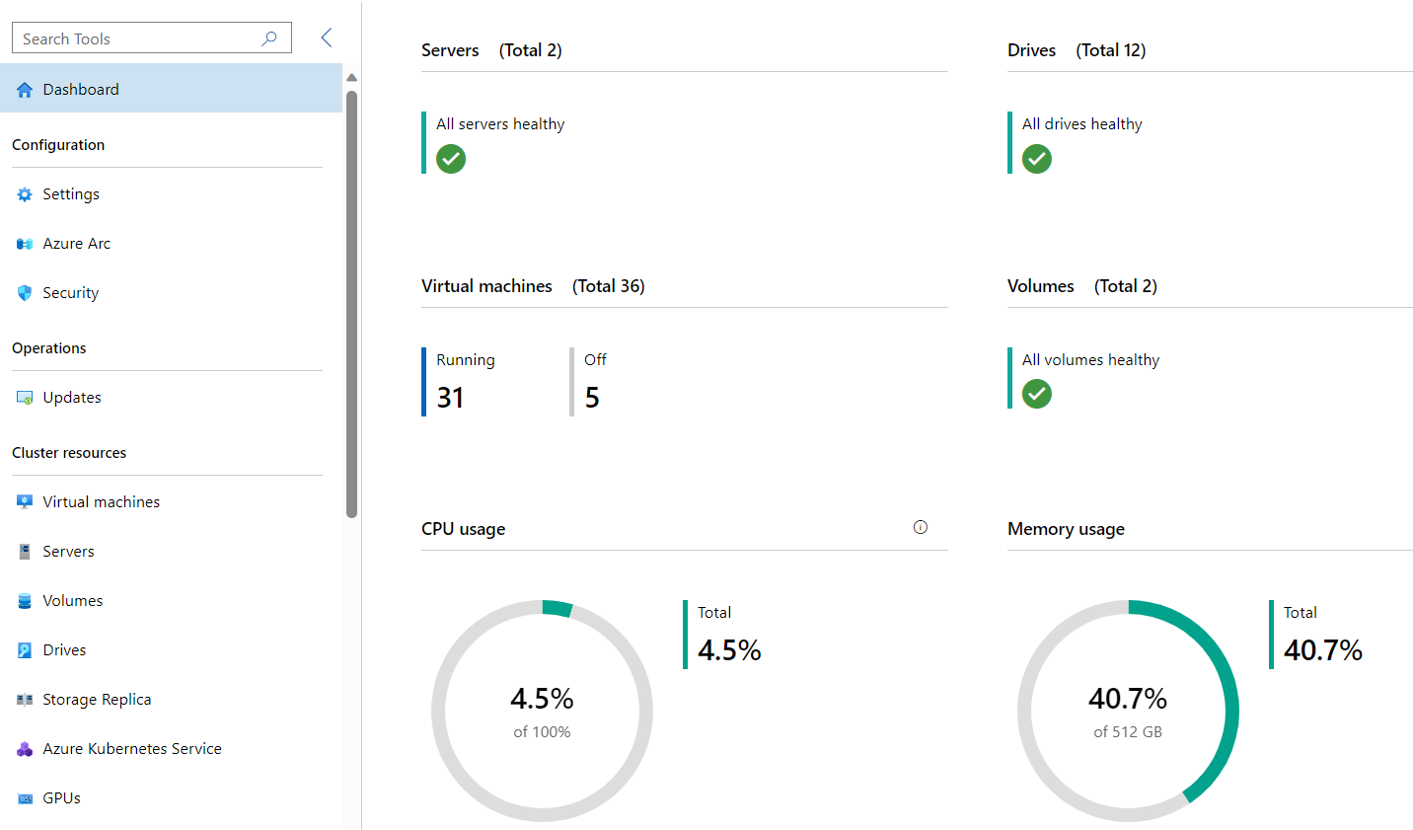Click the green check under All volumes healthy

(x=1037, y=394)
